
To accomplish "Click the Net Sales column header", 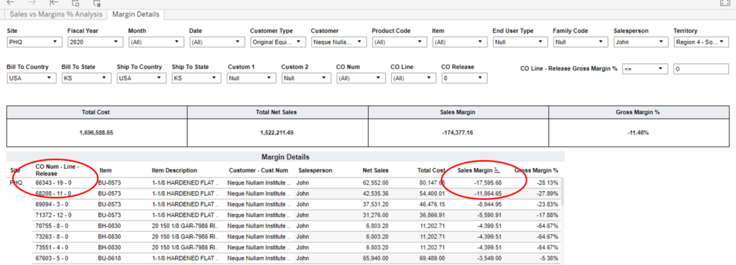I will coord(375,170).
